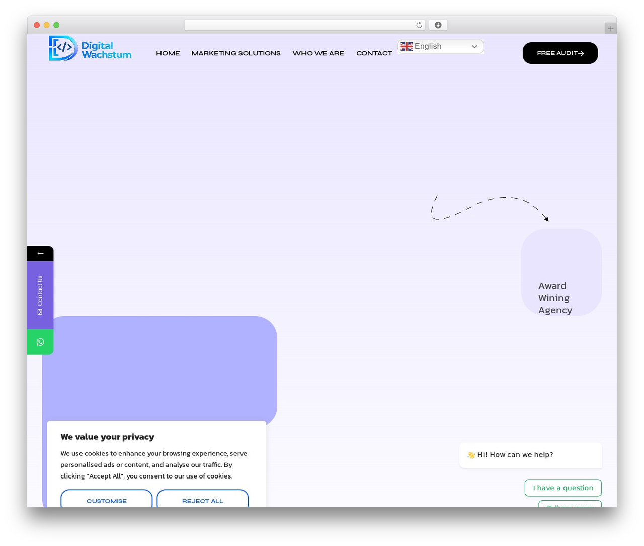644x546 pixels.
Task: Navigate to the Contact page
Action: tap(374, 53)
